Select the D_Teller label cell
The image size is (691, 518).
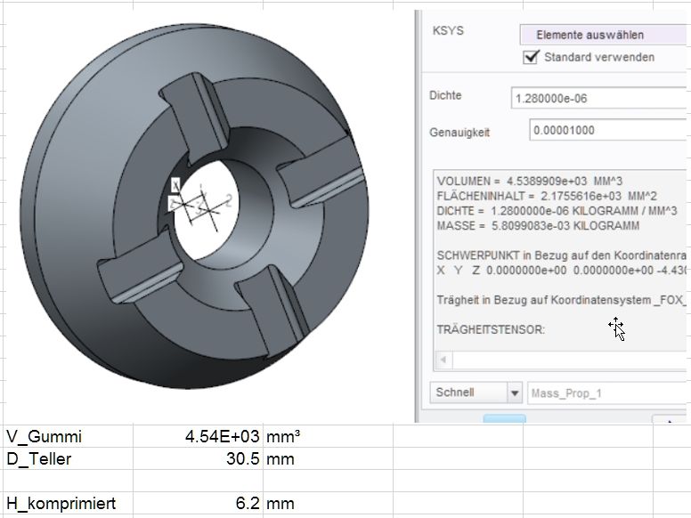pyautogui.click(x=67, y=459)
